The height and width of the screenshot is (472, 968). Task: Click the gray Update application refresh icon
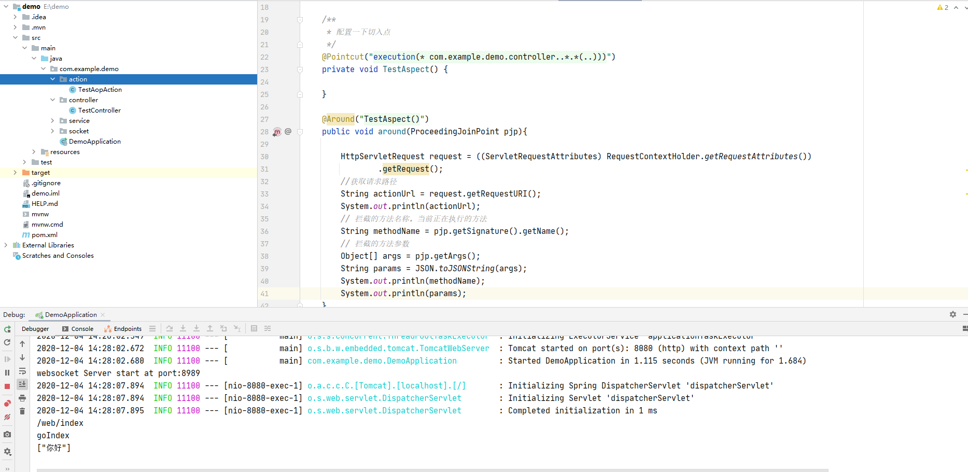coord(7,342)
